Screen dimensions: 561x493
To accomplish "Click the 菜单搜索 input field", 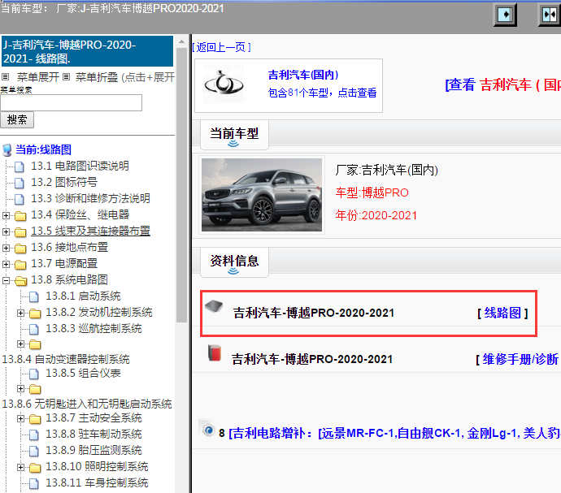I will click(72, 103).
